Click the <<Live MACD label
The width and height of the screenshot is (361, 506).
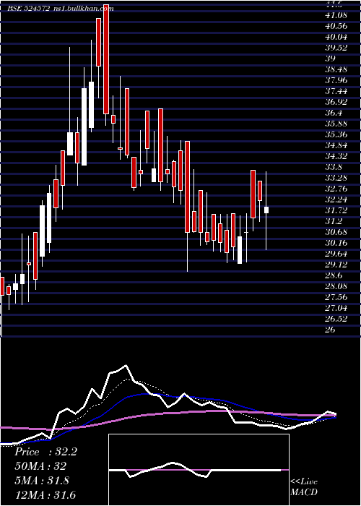pyautogui.click(x=304, y=487)
